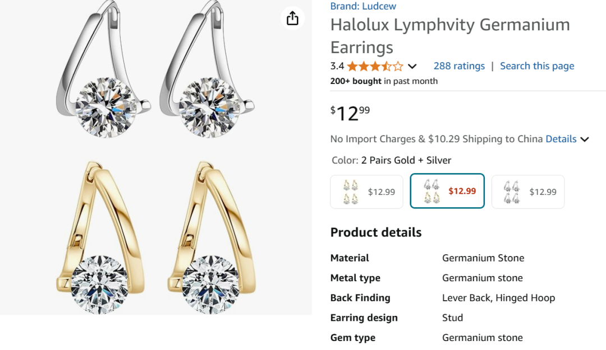The width and height of the screenshot is (606, 350).
Task: Select the two gold pairs color option
Action: (366, 192)
